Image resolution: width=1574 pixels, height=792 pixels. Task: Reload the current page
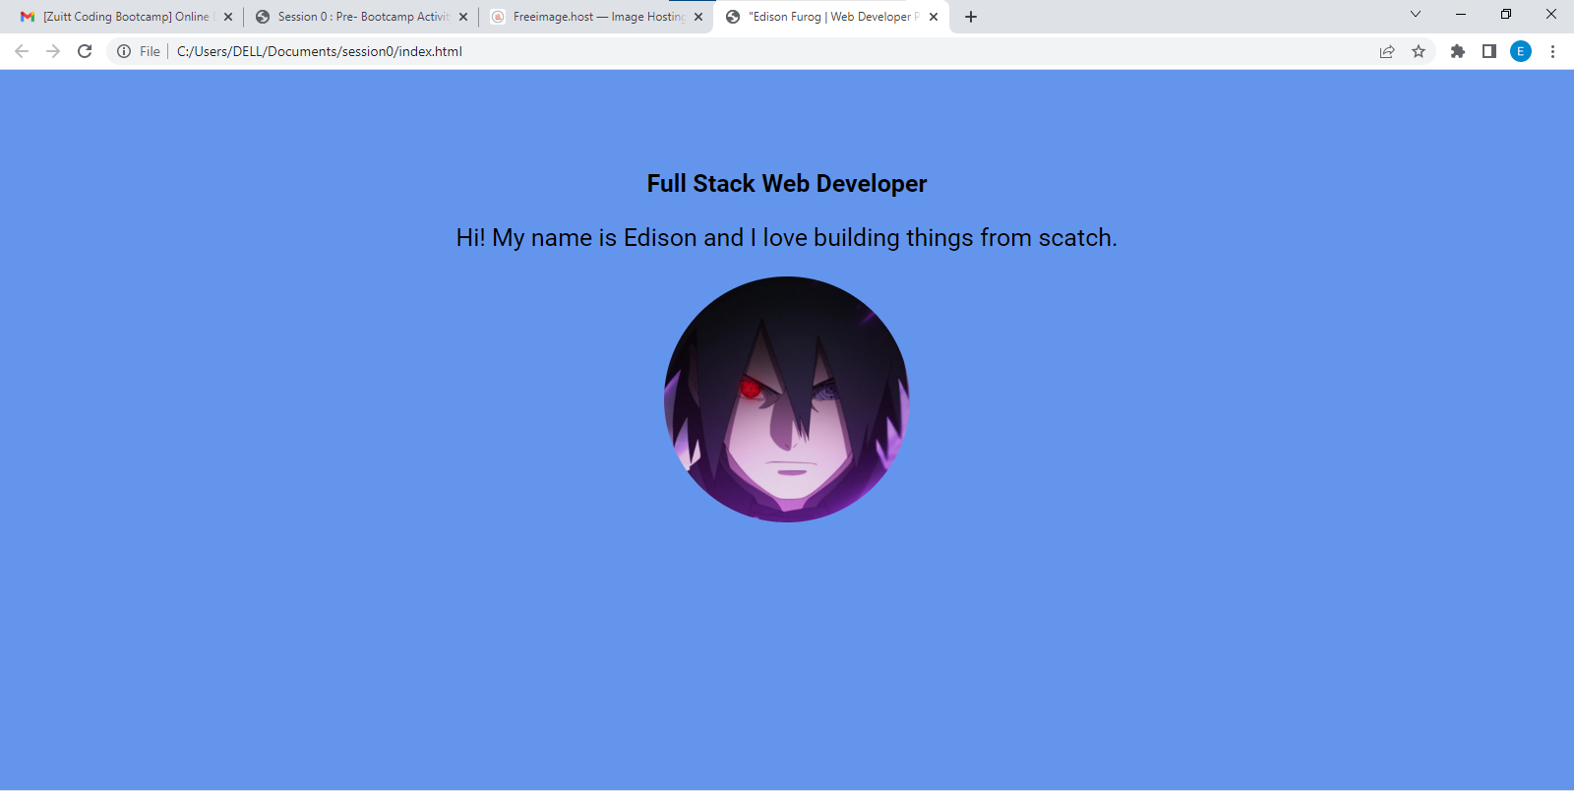click(85, 51)
